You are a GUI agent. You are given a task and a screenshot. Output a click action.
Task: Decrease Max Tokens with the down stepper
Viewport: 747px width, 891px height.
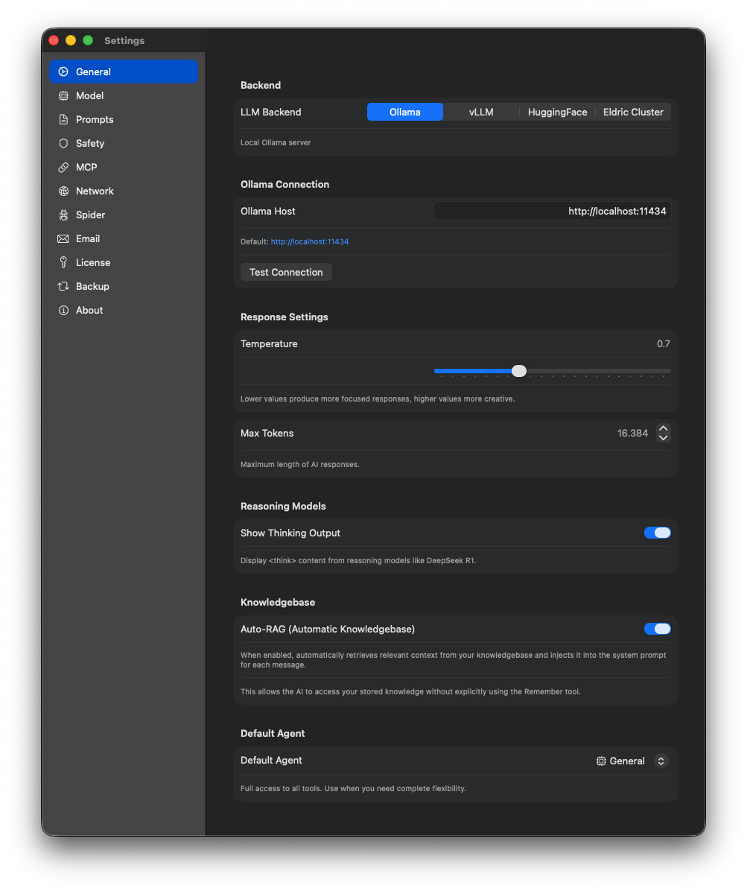663,437
